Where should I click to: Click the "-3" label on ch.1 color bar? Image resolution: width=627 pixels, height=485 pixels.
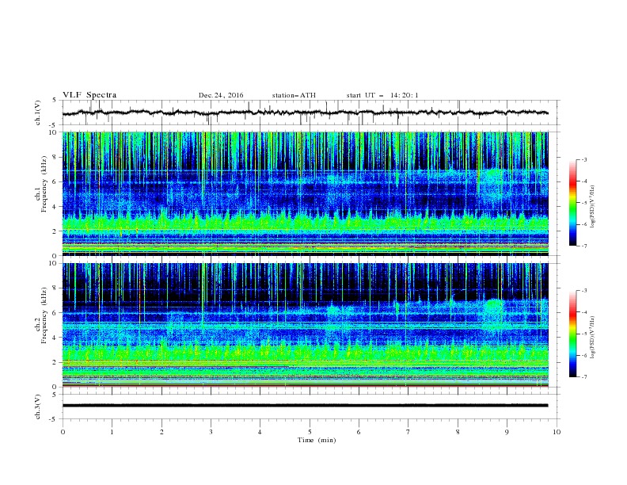(x=584, y=159)
